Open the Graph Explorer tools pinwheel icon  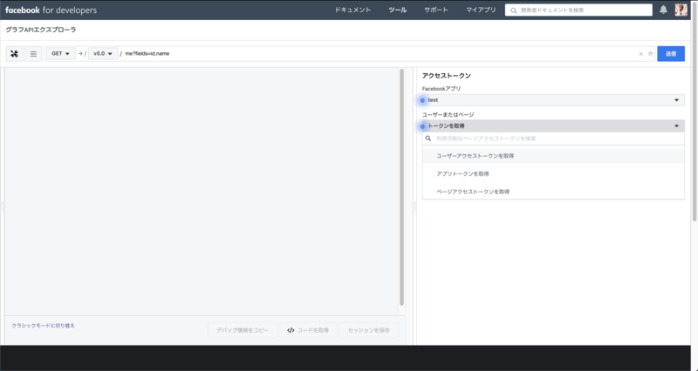click(14, 54)
